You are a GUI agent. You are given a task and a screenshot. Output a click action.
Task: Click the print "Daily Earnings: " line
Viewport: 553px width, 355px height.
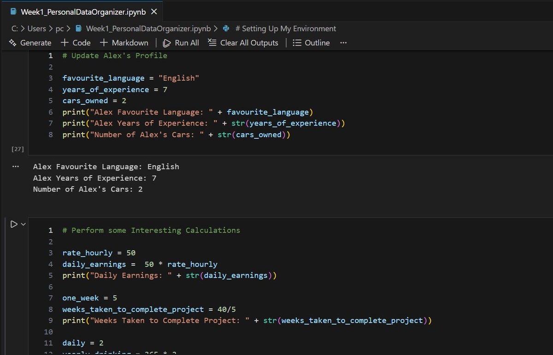pyautogui.click(x=169, y=275)
